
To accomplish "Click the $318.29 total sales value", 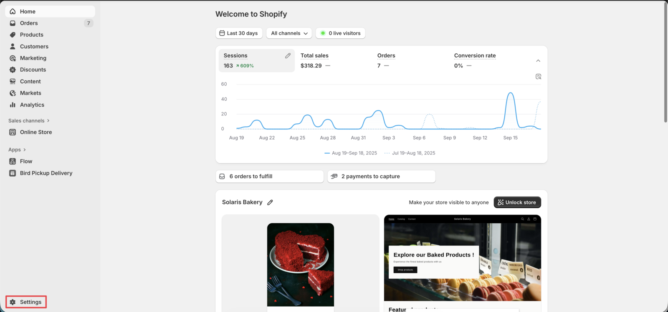I will tap(311, 66).
